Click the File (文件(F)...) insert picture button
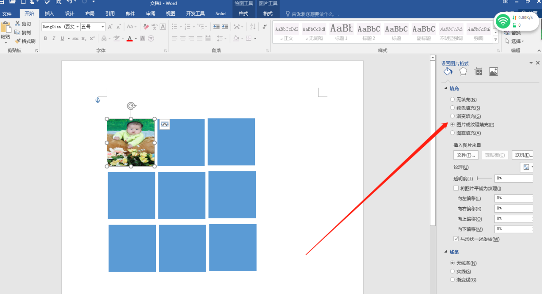The height and width of the screenshot is (294, 542). (x=466, y=155)
